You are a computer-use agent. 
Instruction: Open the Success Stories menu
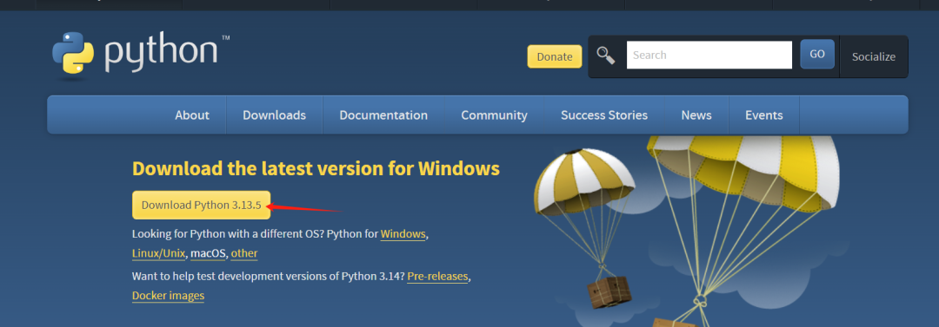click(604, 115)
